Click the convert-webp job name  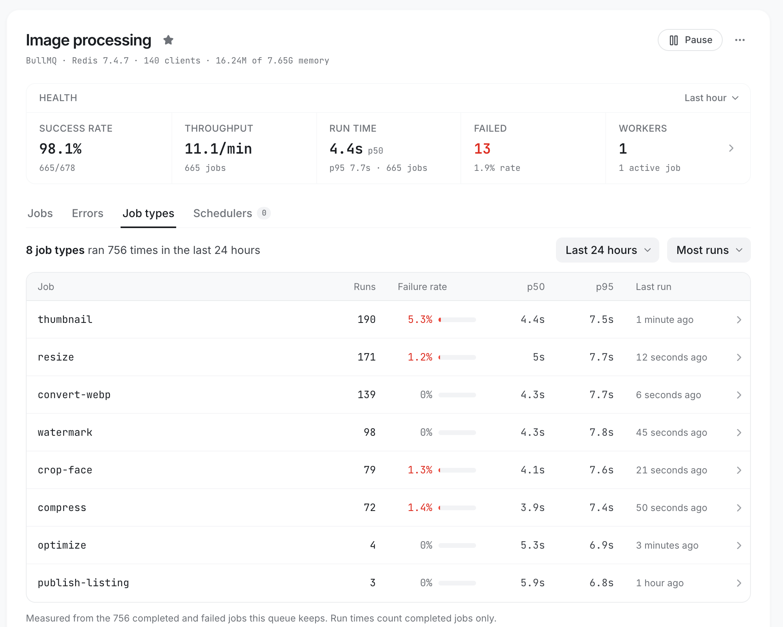[x=74, y=395]
